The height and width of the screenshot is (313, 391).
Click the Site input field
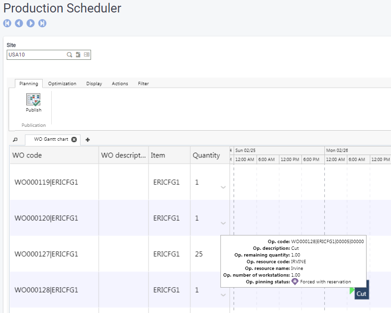tap(36, 55)
